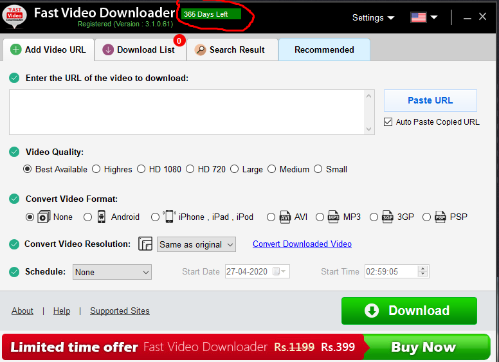Choose PSP as the convert format
Screen dimensions: 499x362
point(426,217)
